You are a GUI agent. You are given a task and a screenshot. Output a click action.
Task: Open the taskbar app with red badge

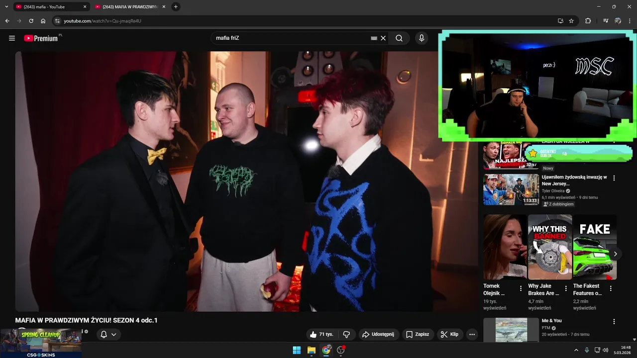341,350
